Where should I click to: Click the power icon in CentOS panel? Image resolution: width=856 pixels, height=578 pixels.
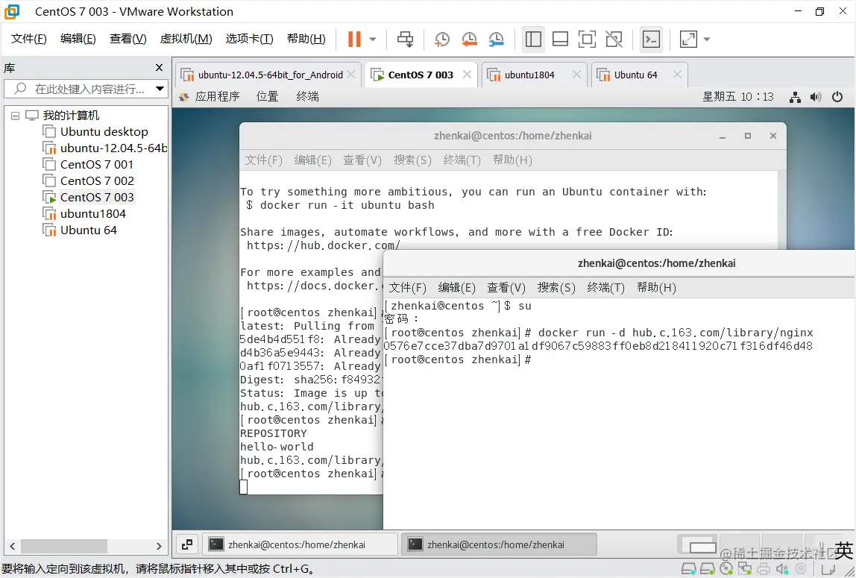837,97
